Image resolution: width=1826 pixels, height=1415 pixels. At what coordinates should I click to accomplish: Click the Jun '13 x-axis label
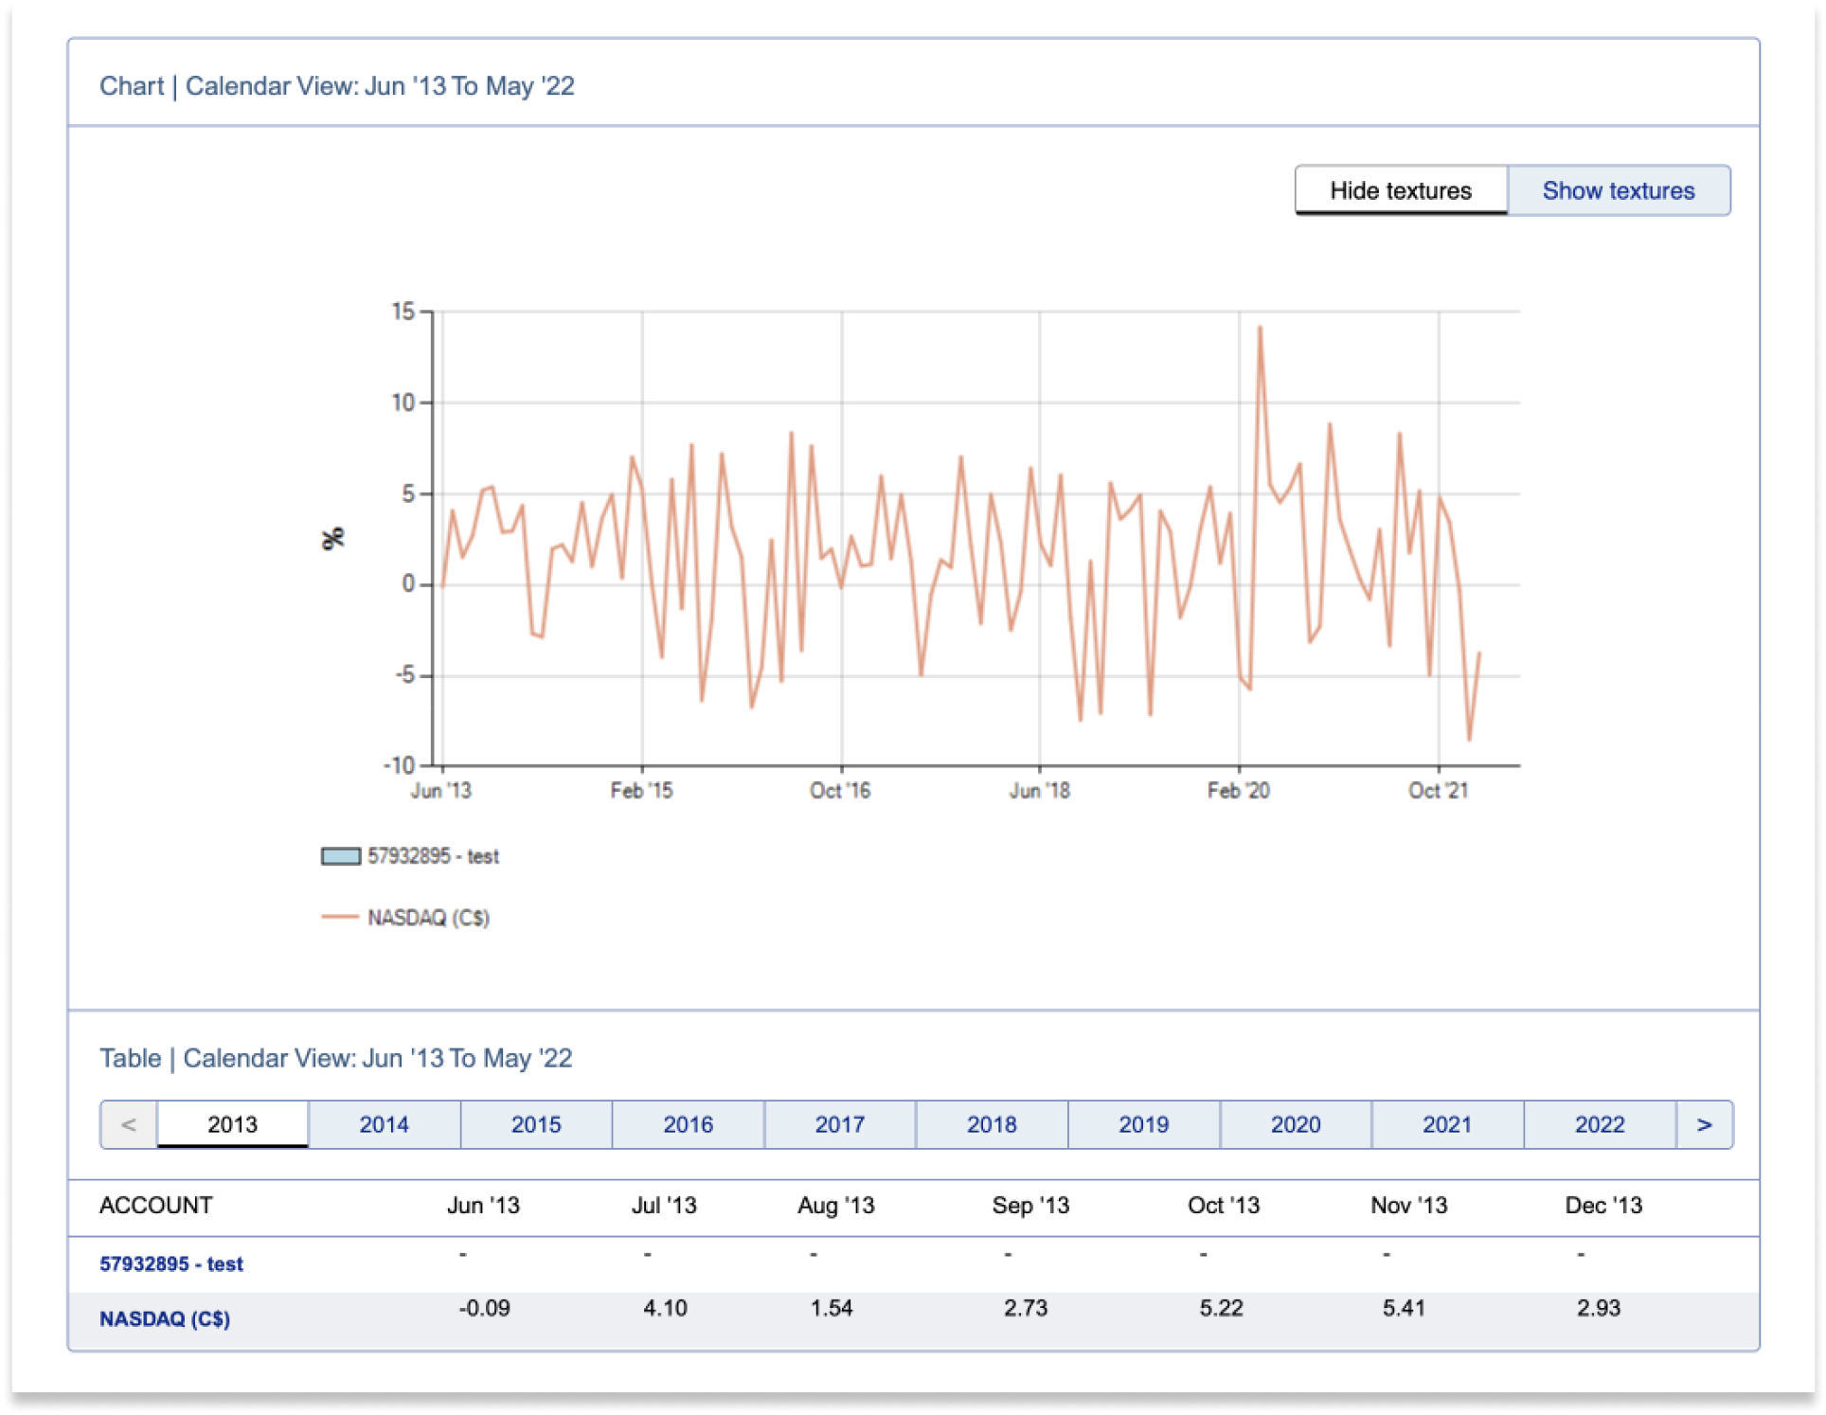coord(441,791)
